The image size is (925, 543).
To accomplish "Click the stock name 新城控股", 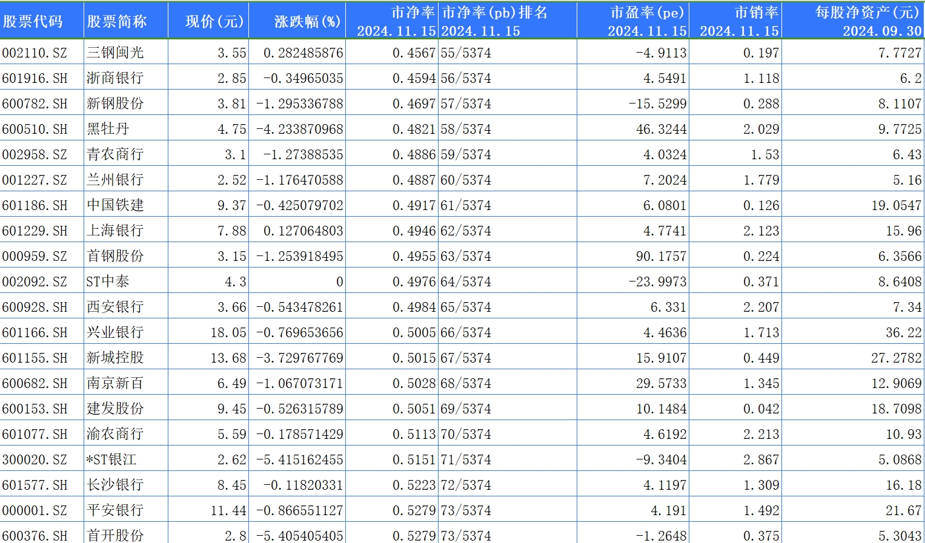I will tap(115, 358).
